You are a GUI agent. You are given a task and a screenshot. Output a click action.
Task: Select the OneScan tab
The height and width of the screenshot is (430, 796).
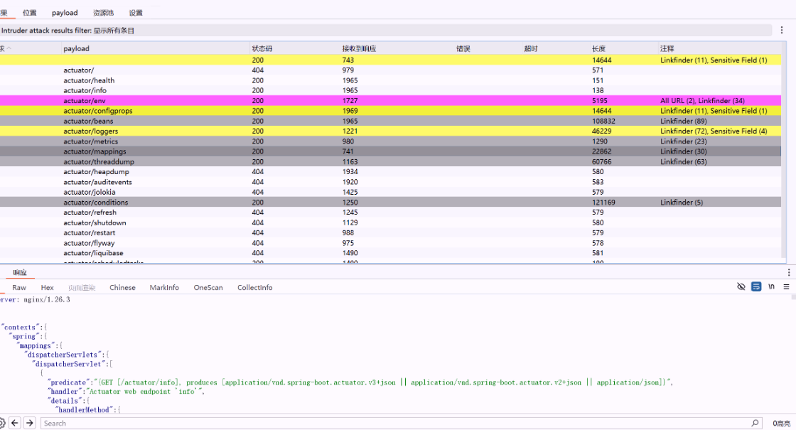tap(208, 287)
